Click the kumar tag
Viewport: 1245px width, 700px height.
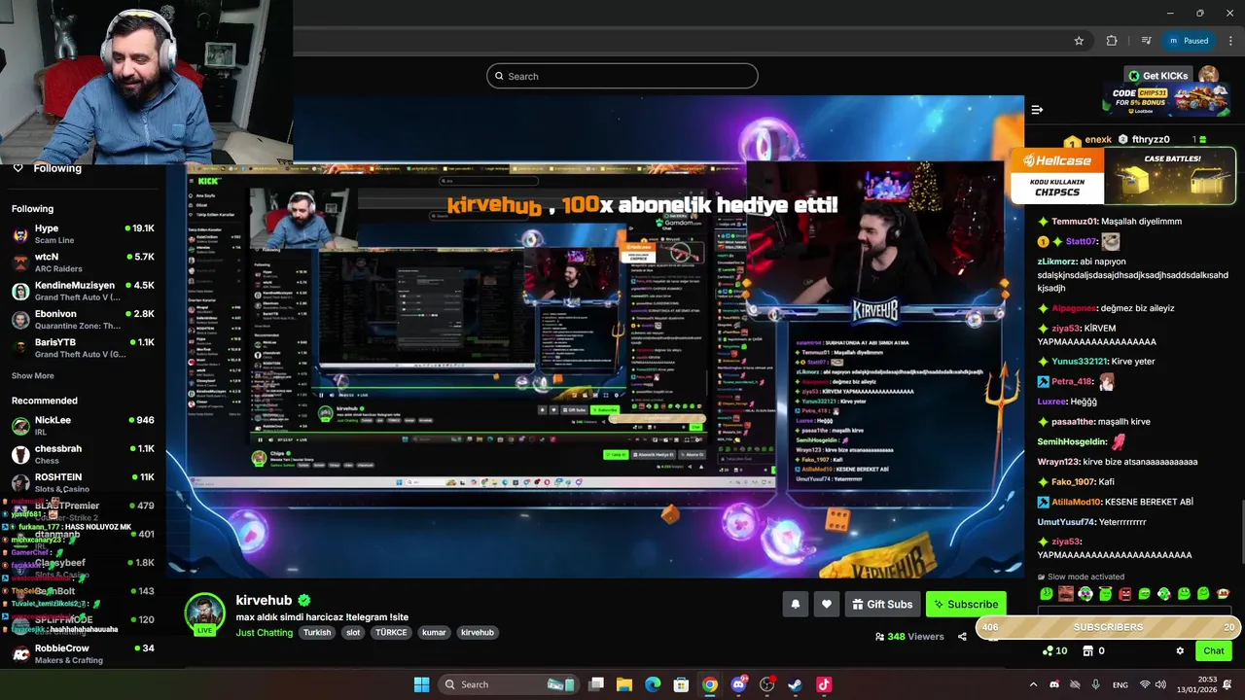[434, 632]
